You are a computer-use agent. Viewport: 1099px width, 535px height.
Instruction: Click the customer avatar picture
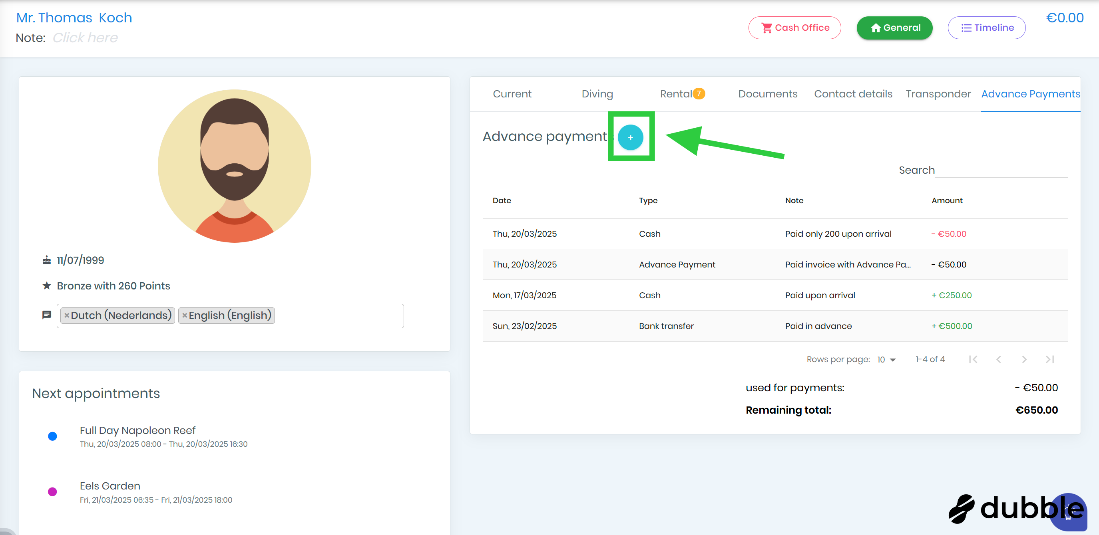coord(234,166)
